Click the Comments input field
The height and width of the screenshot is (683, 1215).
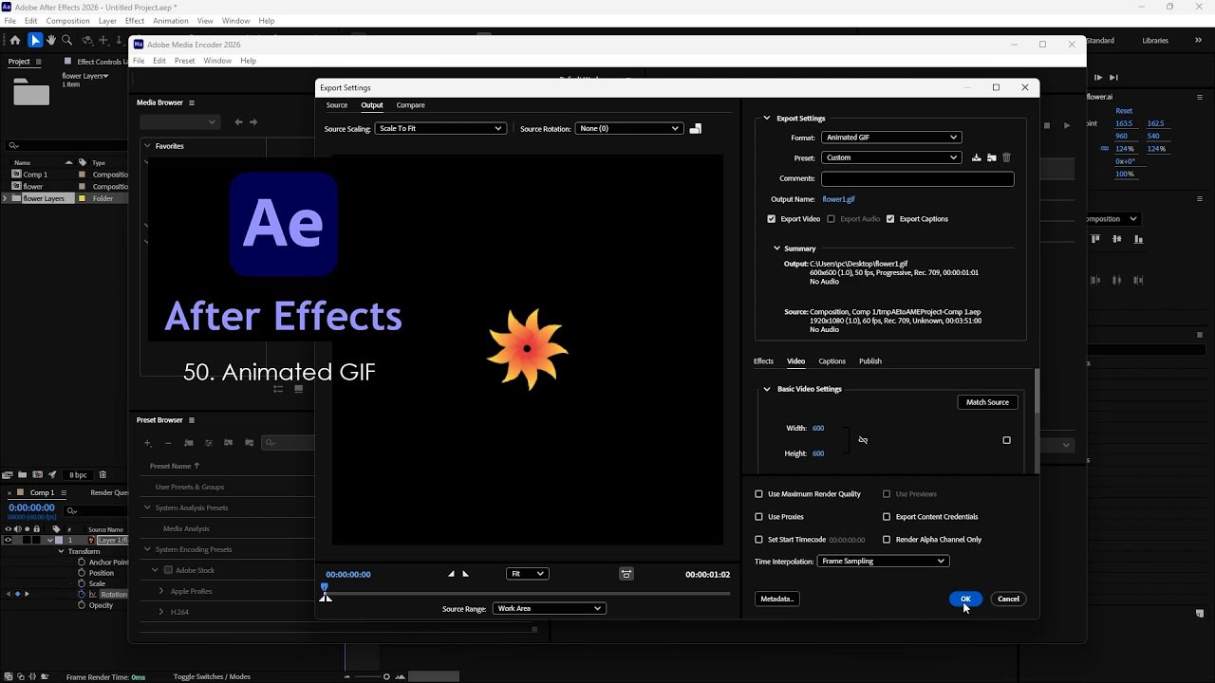[x=917, y=178]
